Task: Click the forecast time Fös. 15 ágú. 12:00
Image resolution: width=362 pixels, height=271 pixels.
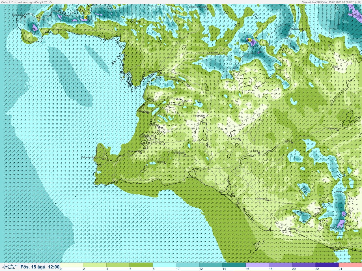Action: [x=40, y=267]
